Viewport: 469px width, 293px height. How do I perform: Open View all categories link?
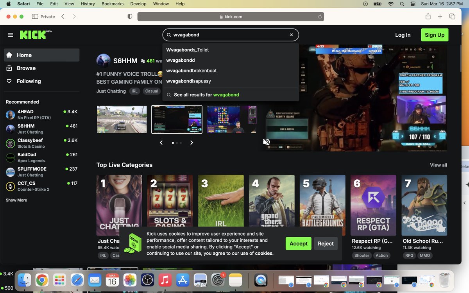click(x=439, y=165)
